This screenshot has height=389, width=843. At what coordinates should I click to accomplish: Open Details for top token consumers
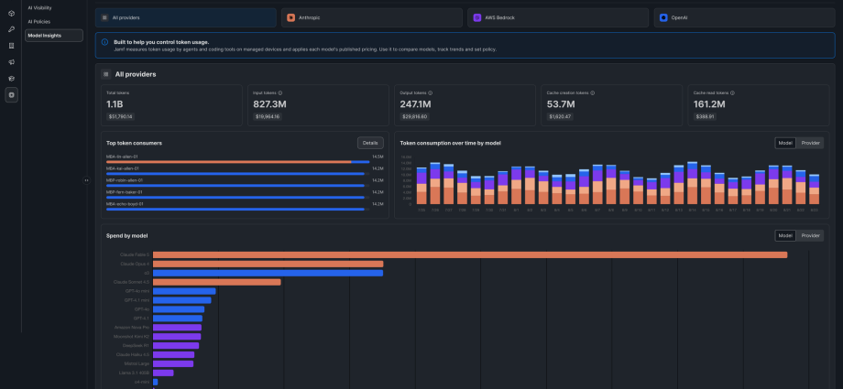pos(370,143)
